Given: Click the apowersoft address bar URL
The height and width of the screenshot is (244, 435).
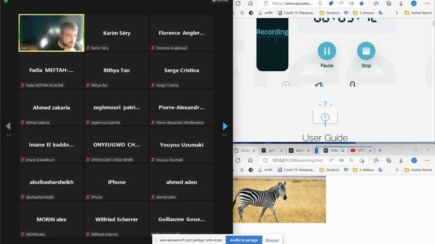Looking at the screenshot, I should 292,3.
